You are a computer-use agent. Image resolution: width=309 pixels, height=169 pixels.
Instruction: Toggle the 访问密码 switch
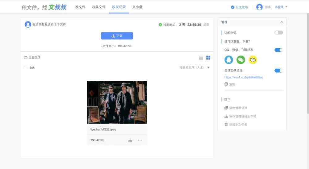point(279,32)
